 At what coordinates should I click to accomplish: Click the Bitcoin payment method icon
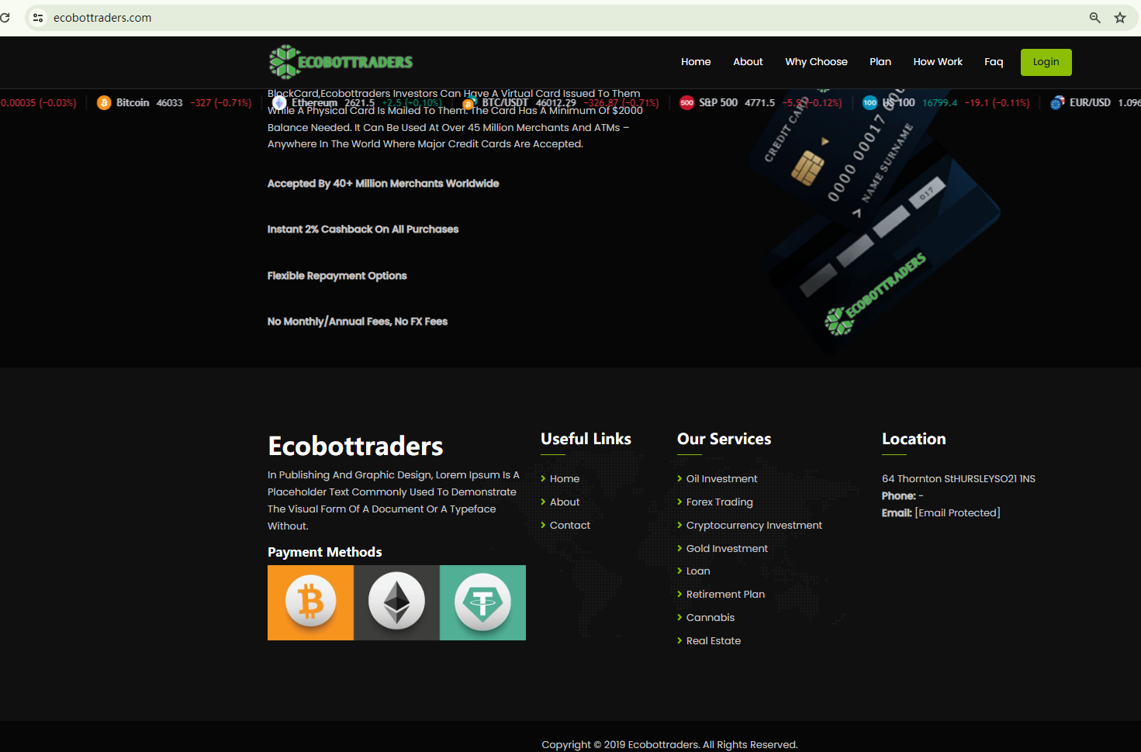310,602
